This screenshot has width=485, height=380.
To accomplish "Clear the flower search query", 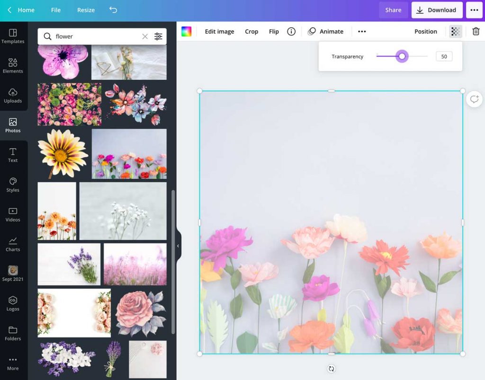I will (145, 36).
